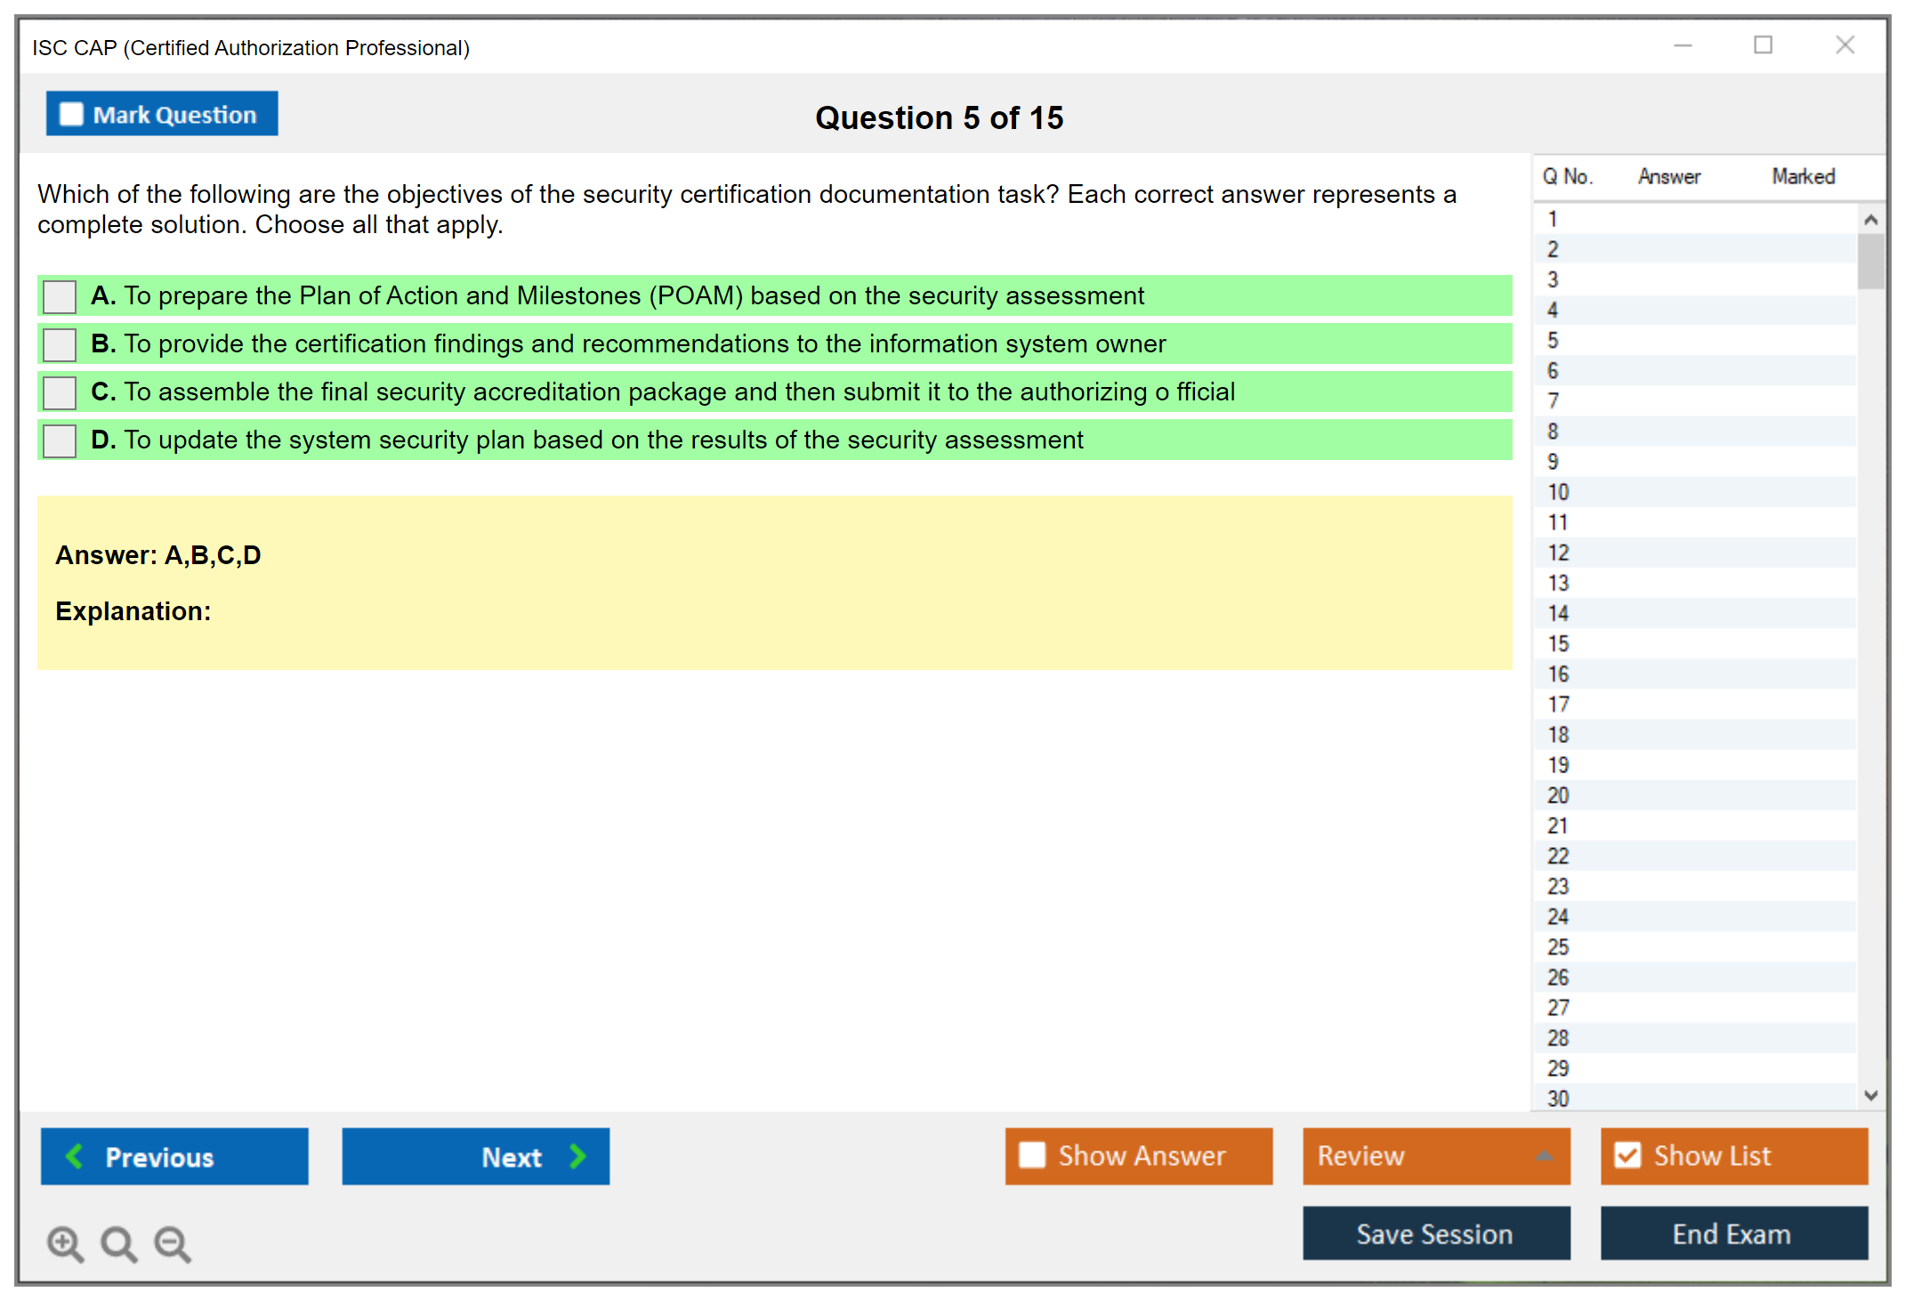The image size is (1913, 1308).
Task: Enable the Show Answer checkbox
Action: (1032, 1155)
